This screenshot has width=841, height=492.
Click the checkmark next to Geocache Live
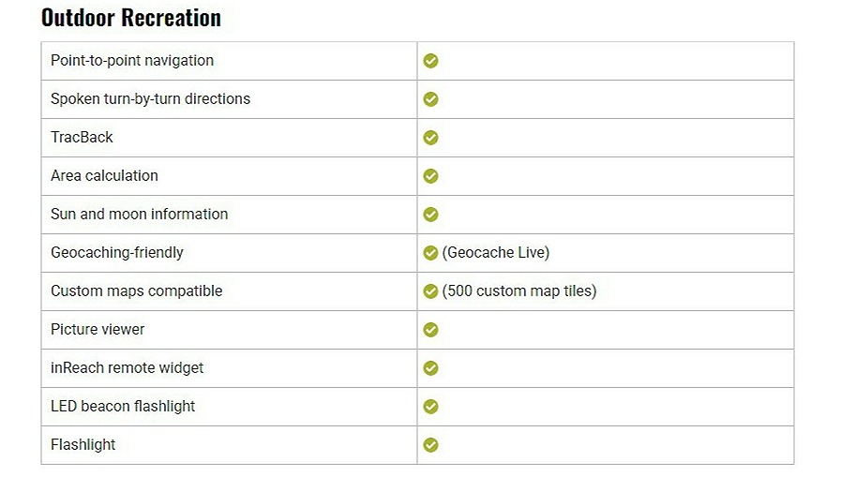(430, 253)
